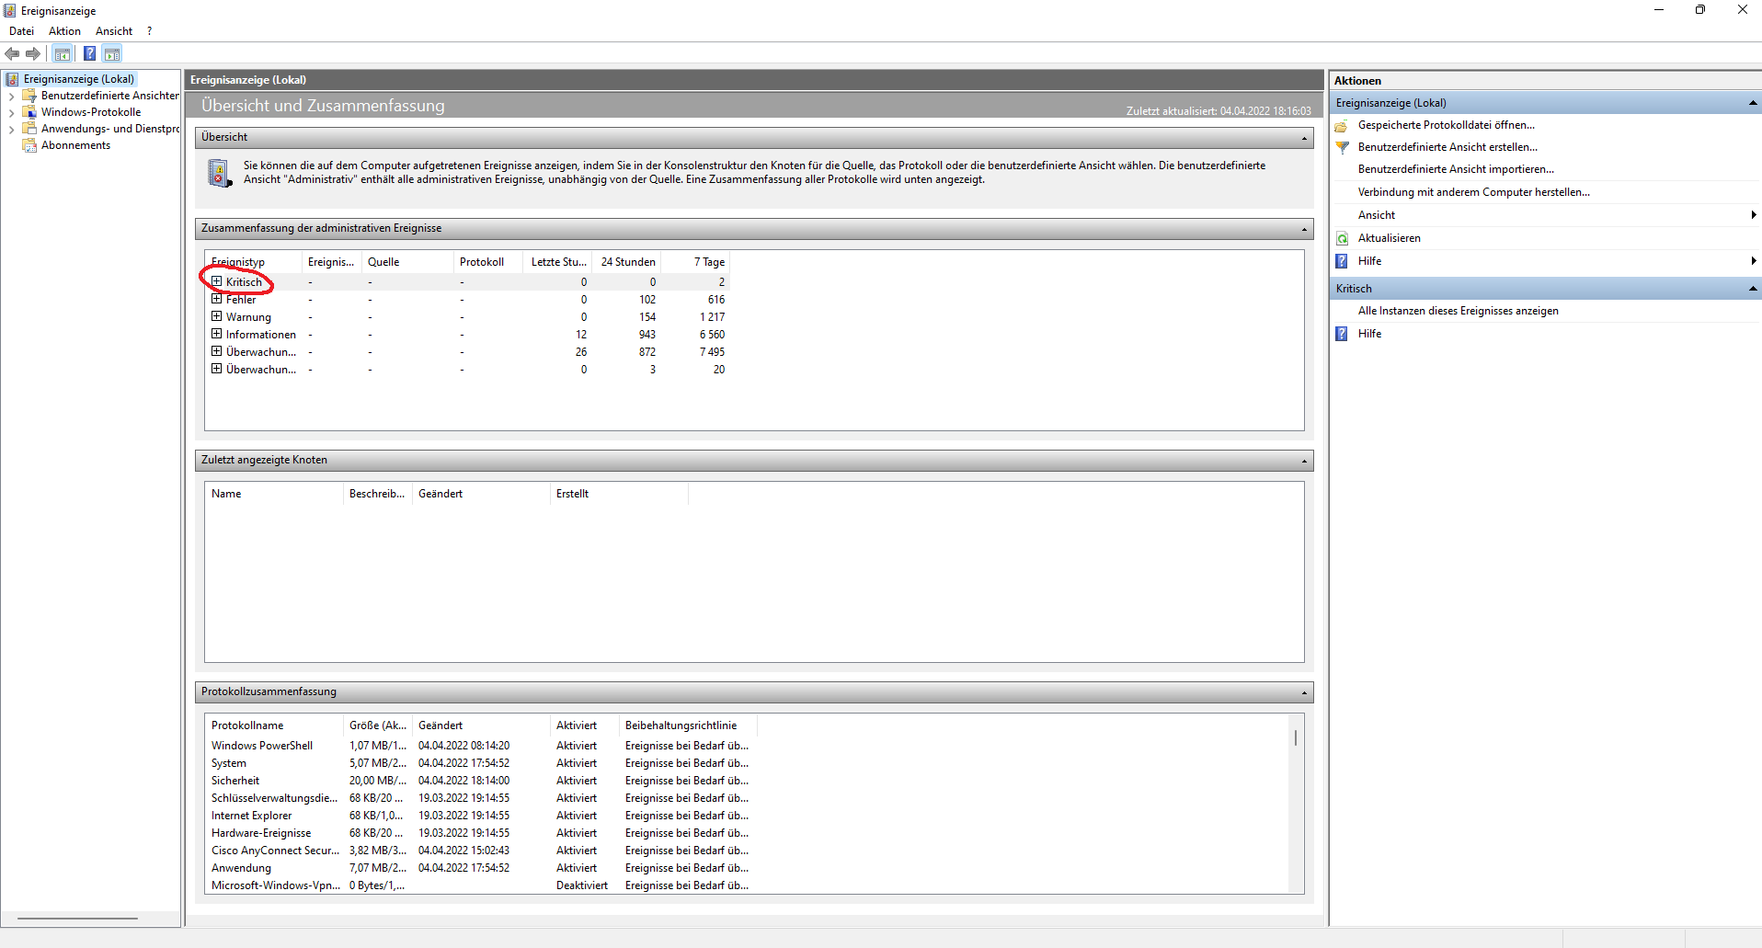Select the Microsoft-Windows-Vpn log row

coord(480,885)
